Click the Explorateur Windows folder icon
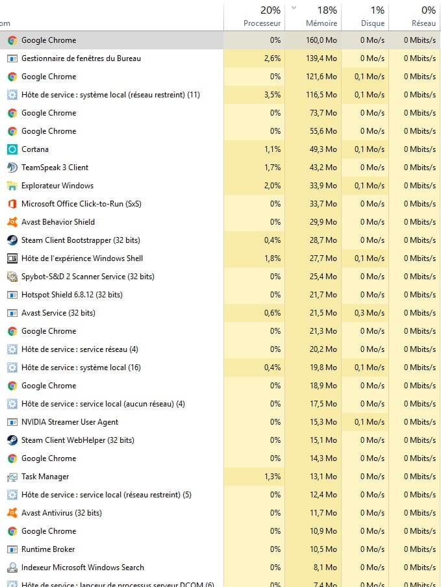Viewport: 441px width, 587px height. click(x=12, y=186)
